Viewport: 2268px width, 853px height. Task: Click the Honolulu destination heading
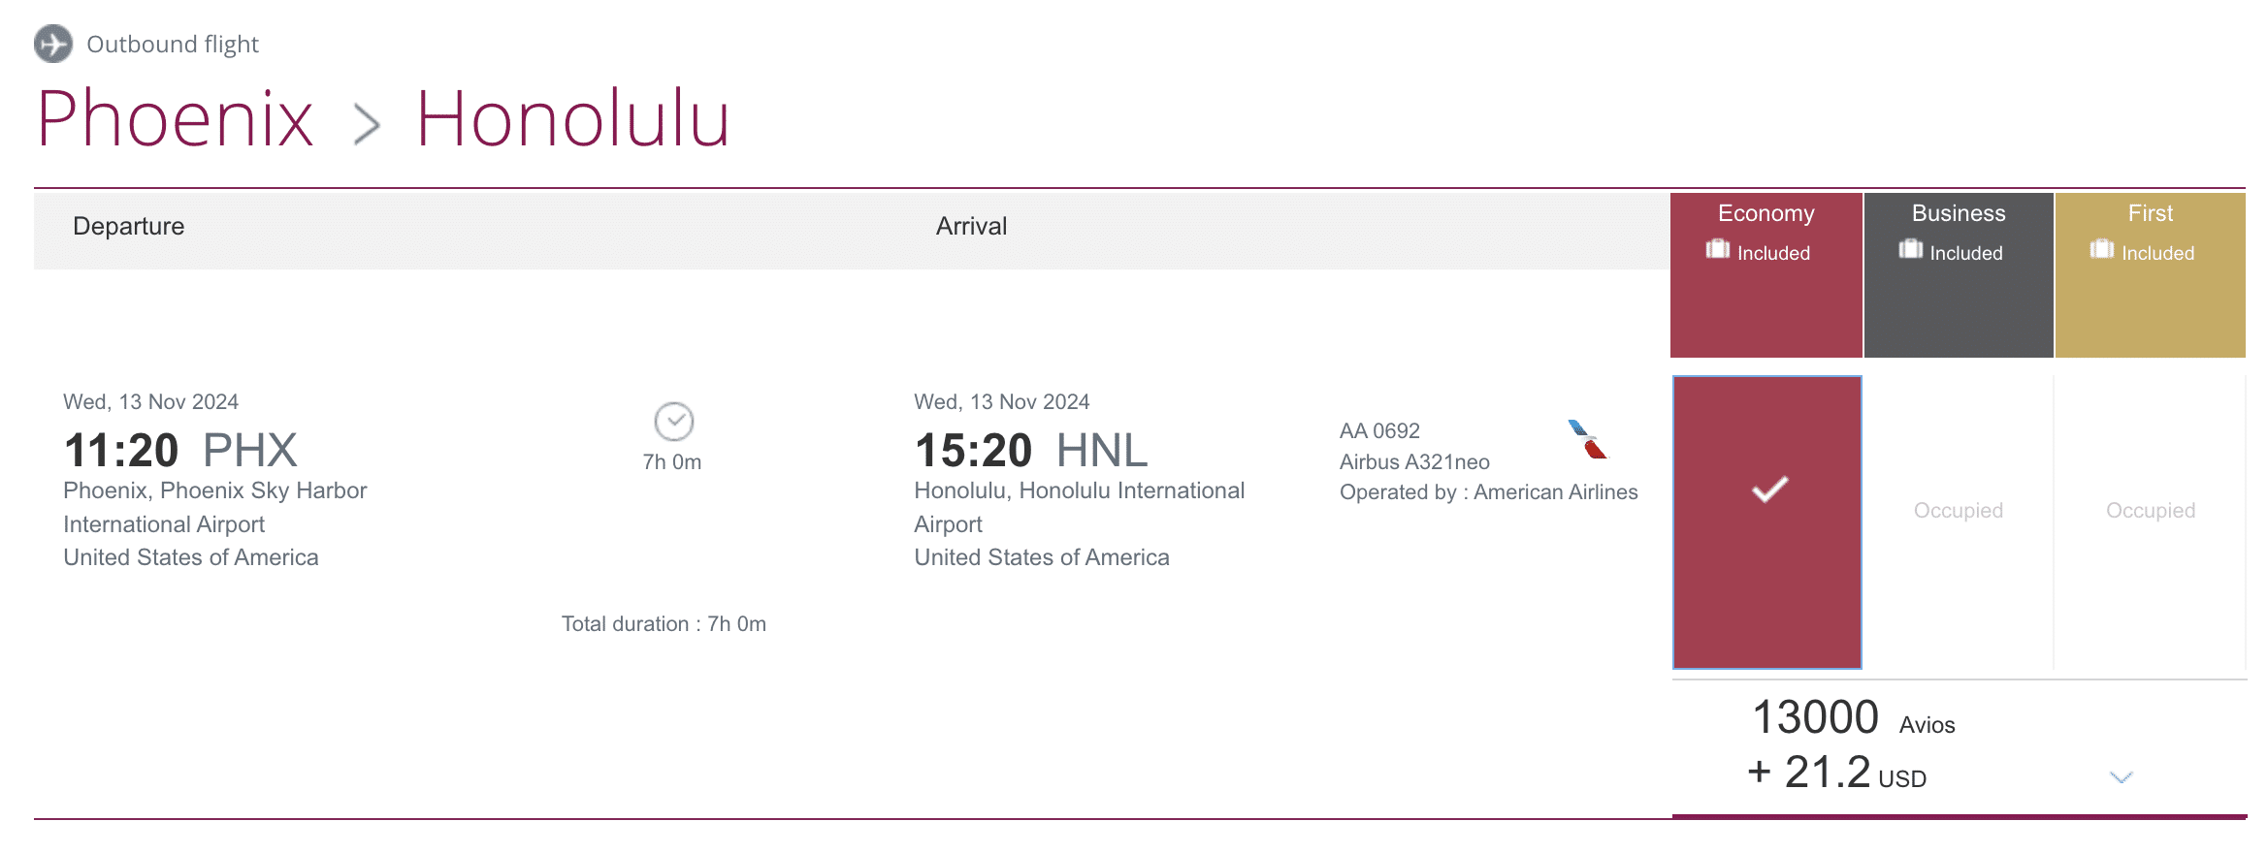(572, 119)
